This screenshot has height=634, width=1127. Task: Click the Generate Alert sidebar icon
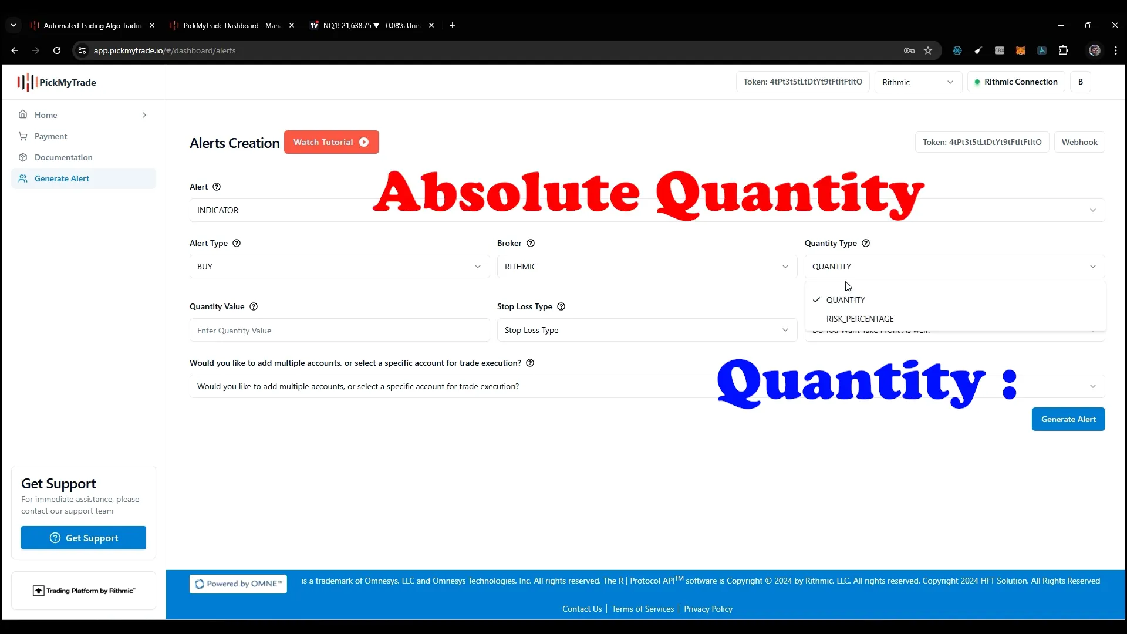[x=22, y=178]
